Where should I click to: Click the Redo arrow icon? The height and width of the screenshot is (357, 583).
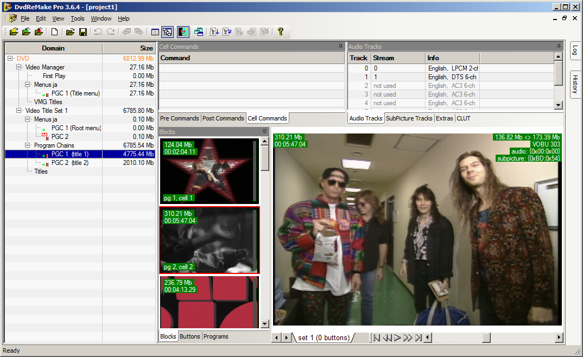coord(111,32)
